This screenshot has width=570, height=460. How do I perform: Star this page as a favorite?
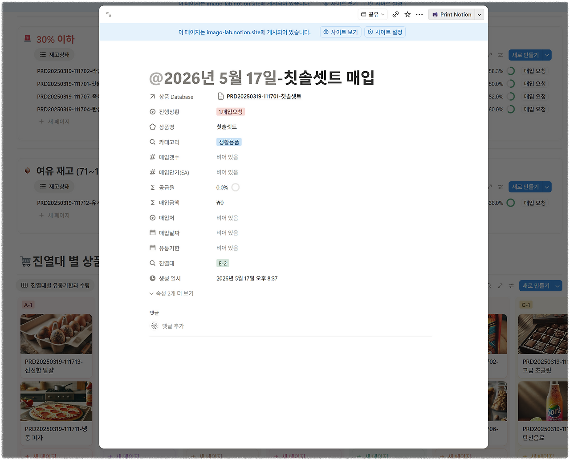coord(407,15)
